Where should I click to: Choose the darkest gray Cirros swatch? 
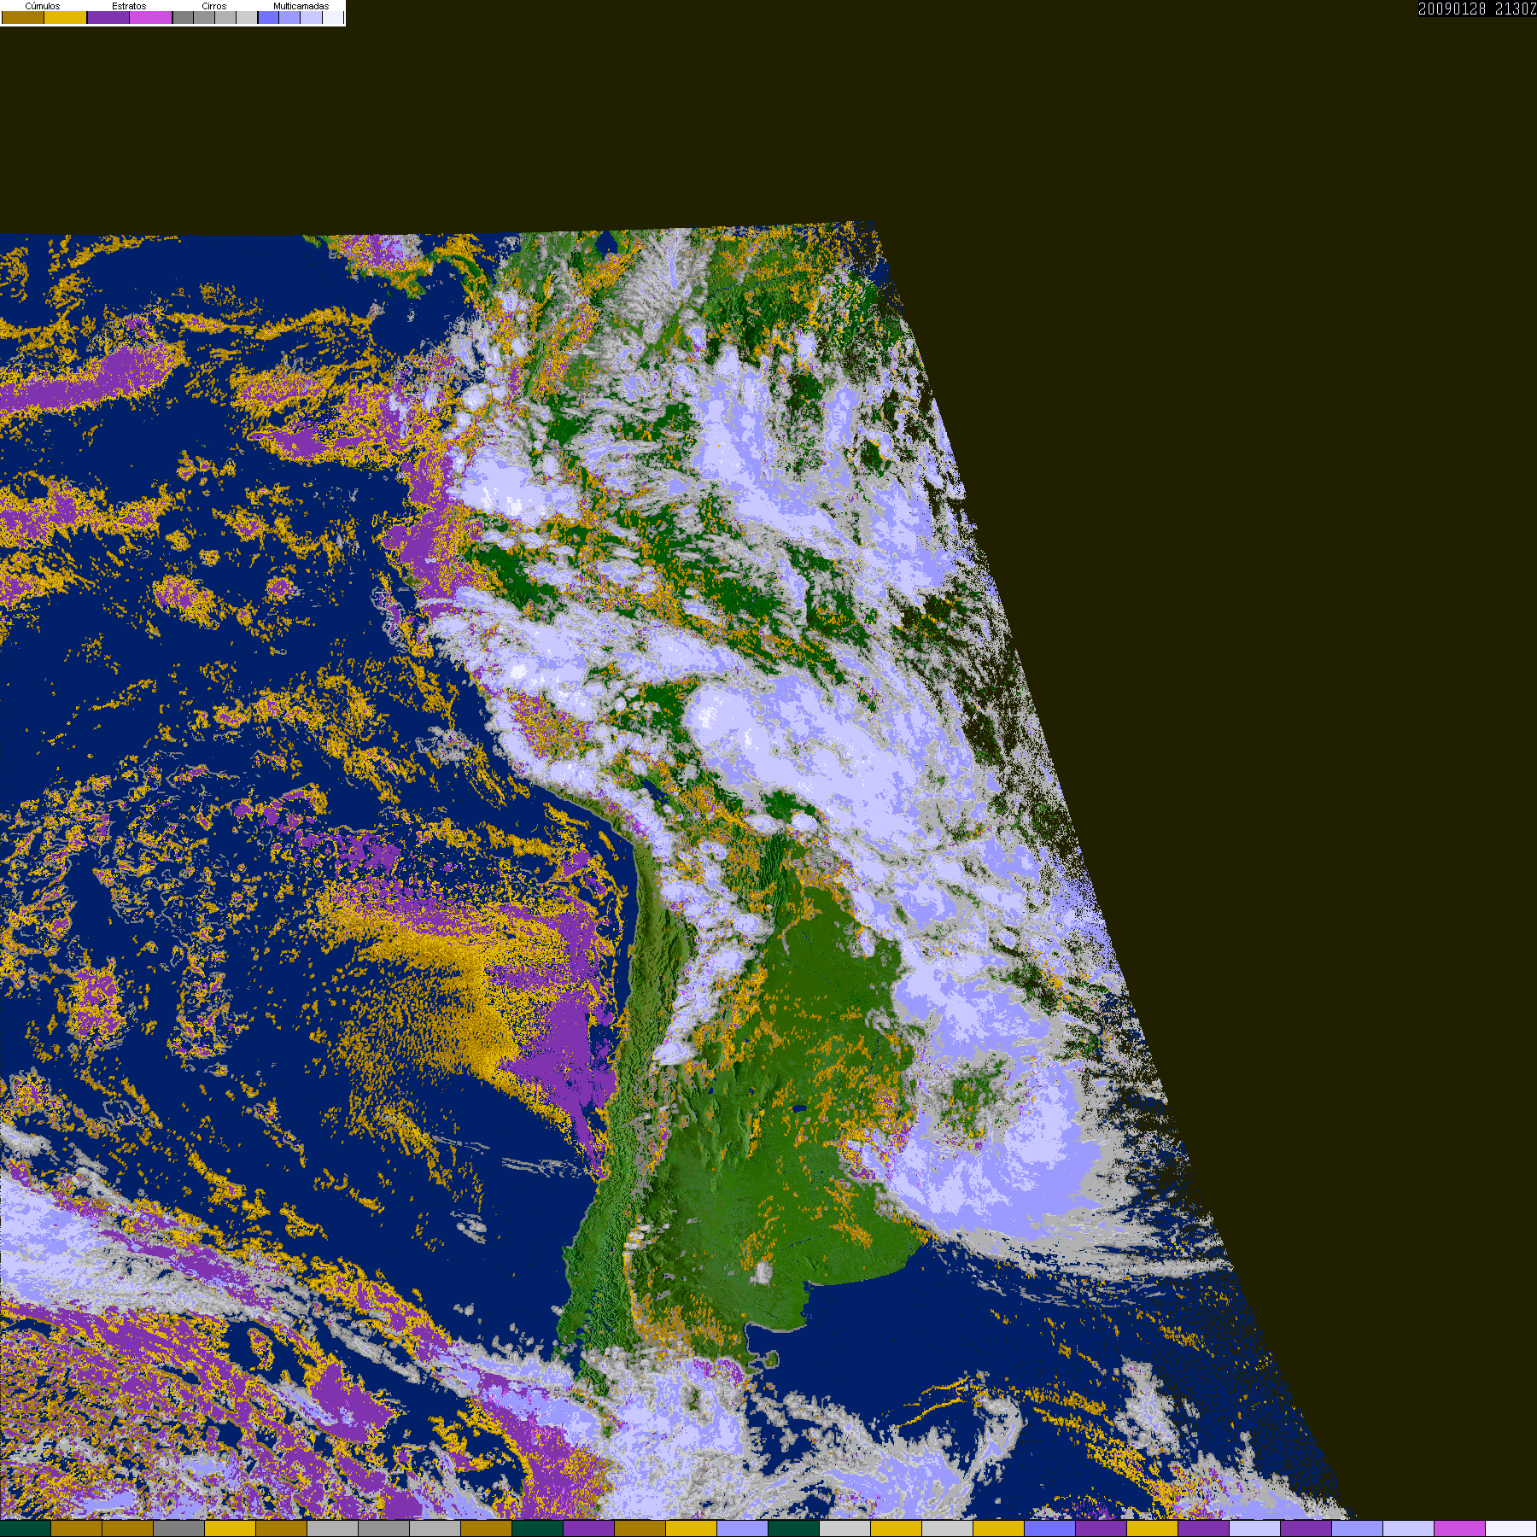pyautogui.click(x=184, y=17)
